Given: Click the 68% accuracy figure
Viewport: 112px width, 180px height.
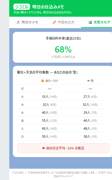Looking at the screenshot, I should [63, 49].
